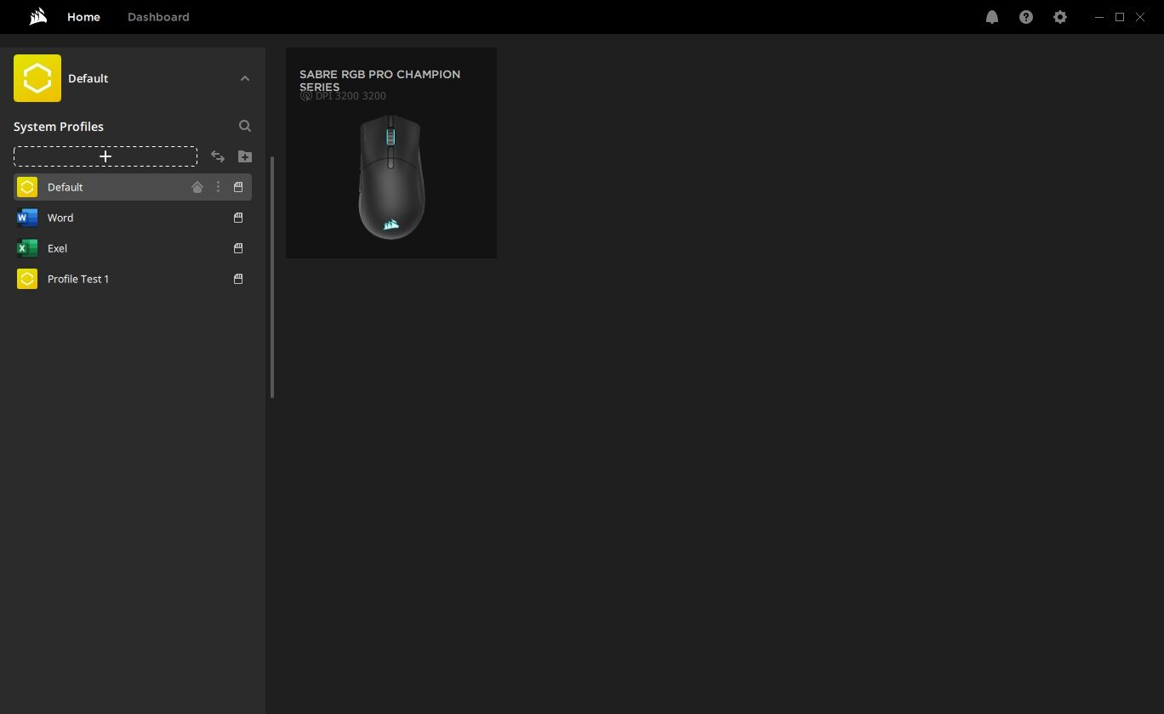Close the iCUE window
This screenshot has height=714, width=1164.
coord(1140,17)
